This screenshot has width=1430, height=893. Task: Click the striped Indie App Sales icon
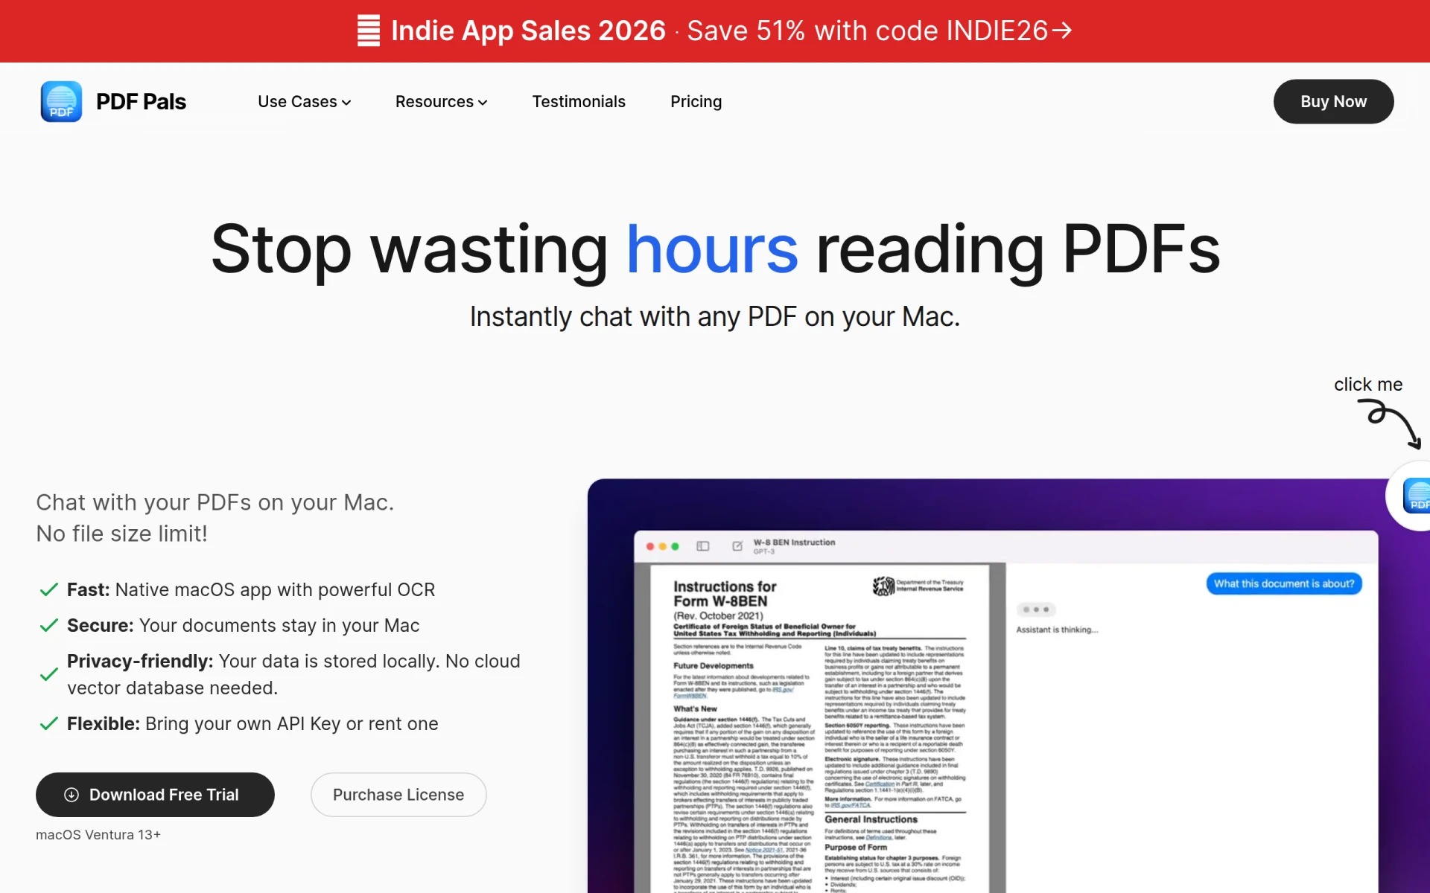(369, 31)
